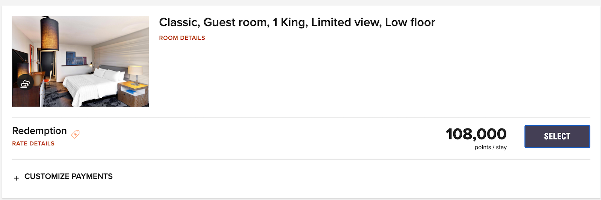Open the Room Details link
Viewport: 601px width, 200px height.
click(182, 38)
